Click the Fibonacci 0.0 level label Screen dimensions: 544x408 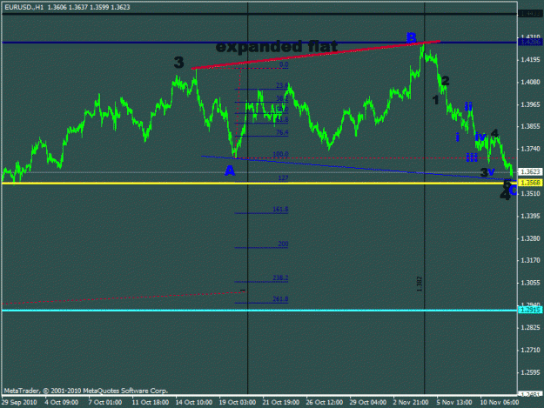pos(284,64)
